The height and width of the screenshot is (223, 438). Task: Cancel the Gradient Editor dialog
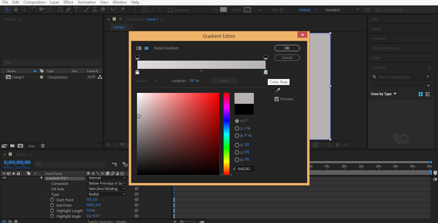click(x=287, y=58)
